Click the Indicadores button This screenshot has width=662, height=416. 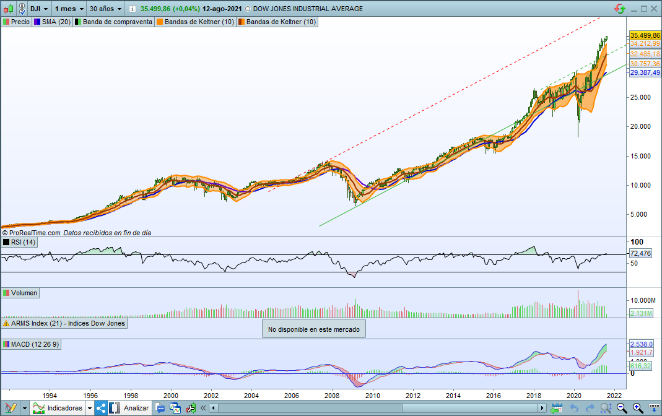tap(61, 408)
